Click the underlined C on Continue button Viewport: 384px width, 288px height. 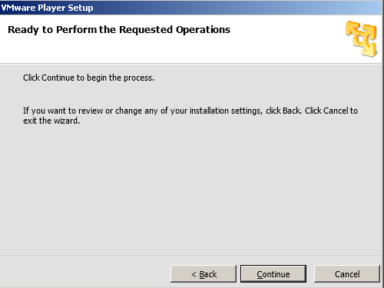coord(260,274)
